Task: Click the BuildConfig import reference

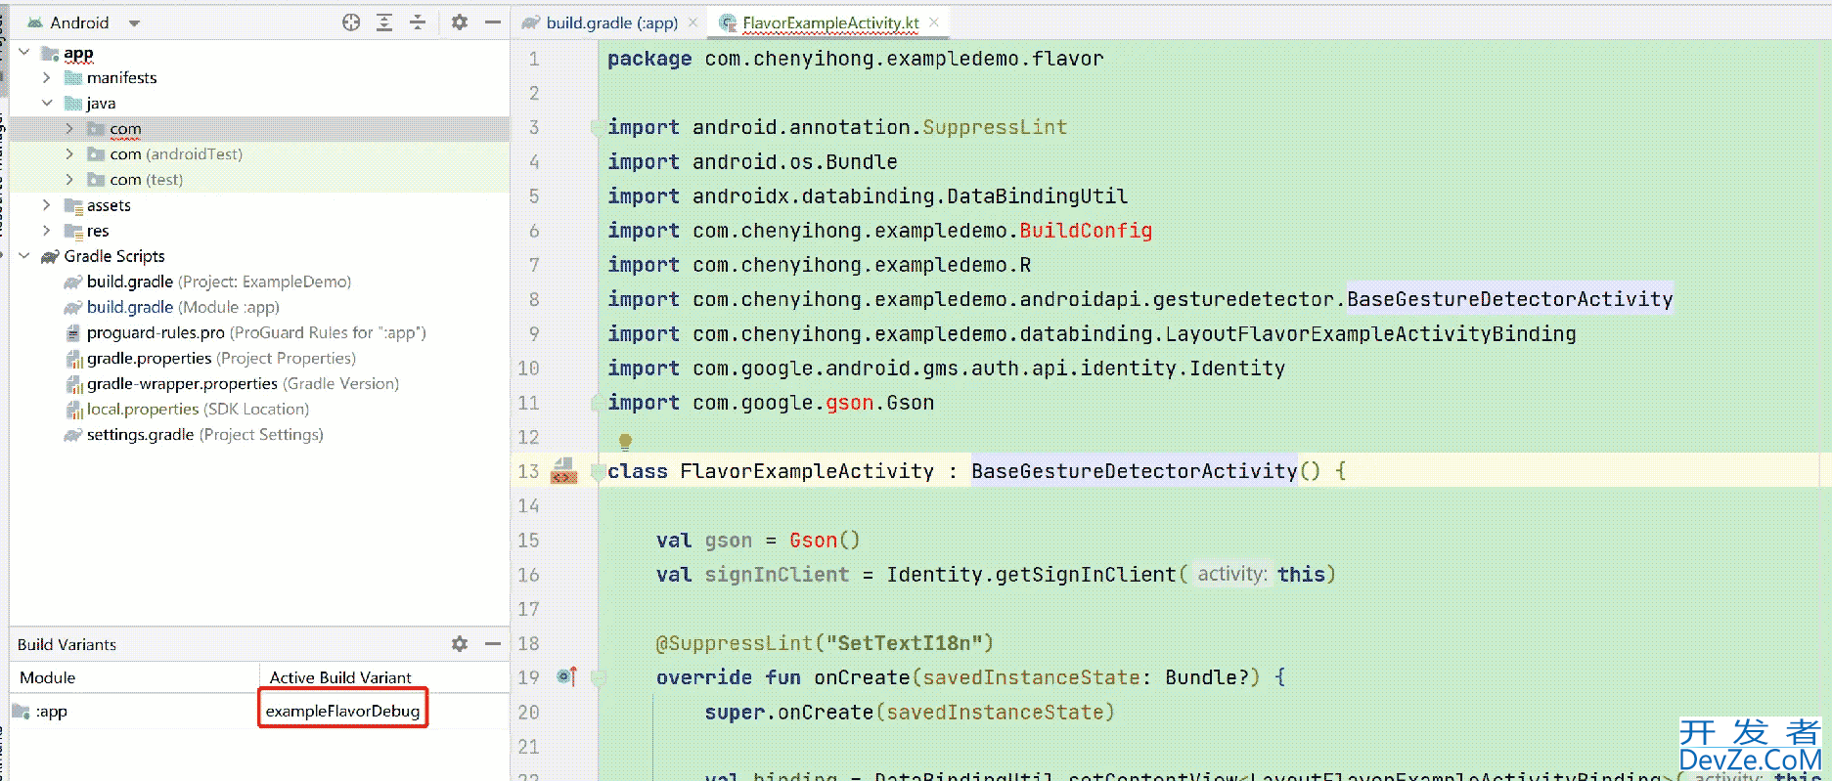Action: click(1086, 231)
